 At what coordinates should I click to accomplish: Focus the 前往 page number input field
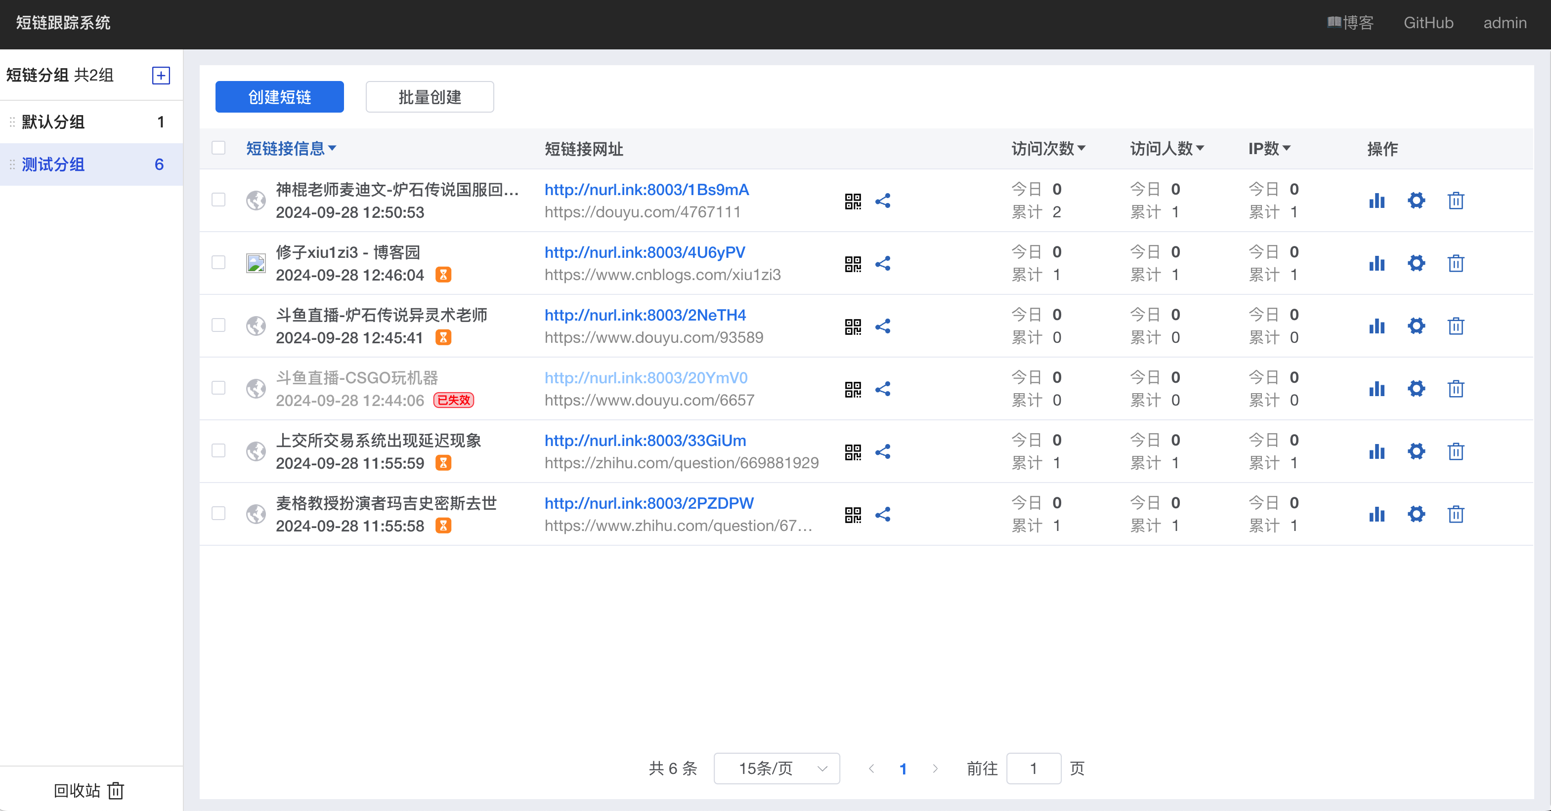coord(1034,769)
